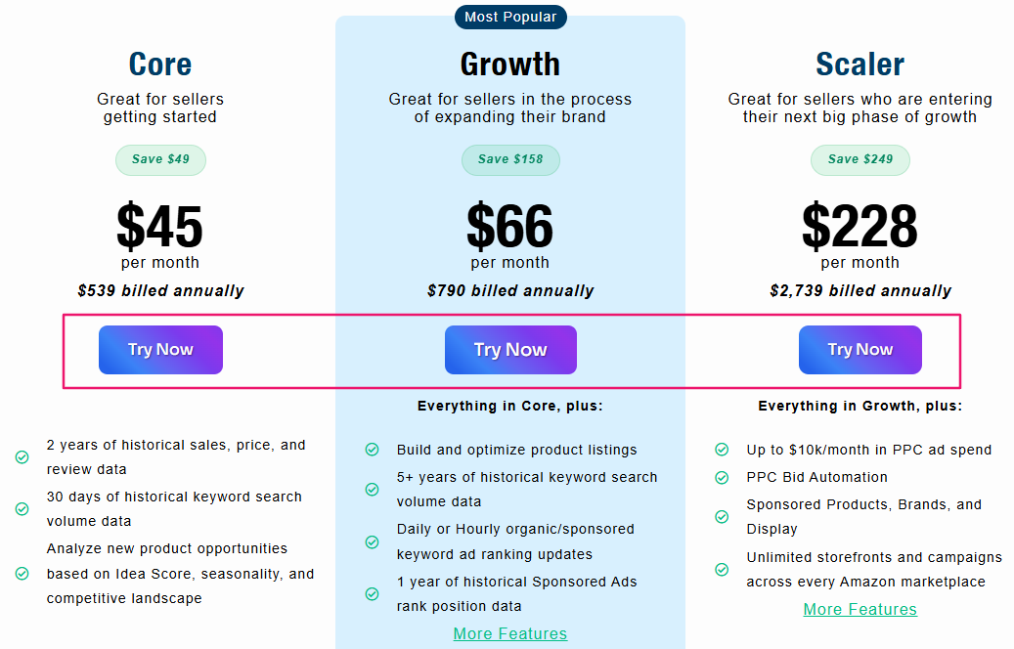Click Try Now under the Core plan
The width and height of the screenshot is (1014, 649).
(160, 349)
